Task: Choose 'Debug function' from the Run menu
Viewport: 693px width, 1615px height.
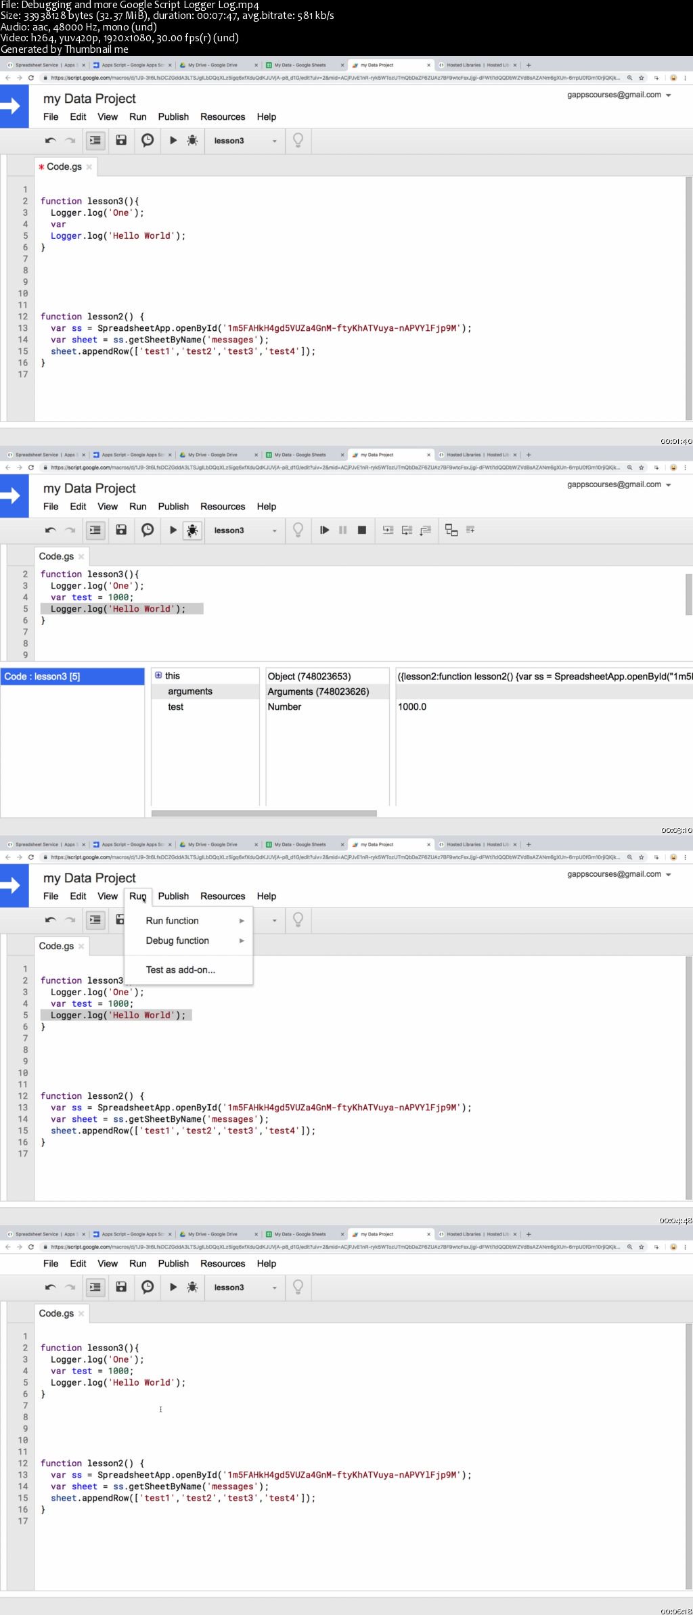Action: (x=188, y=941)
